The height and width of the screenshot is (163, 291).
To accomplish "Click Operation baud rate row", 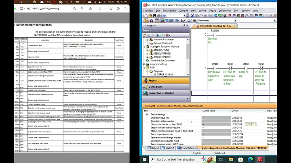I will pos(209,118).
